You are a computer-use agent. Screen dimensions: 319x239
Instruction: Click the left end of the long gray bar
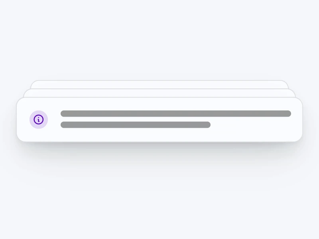64,114
